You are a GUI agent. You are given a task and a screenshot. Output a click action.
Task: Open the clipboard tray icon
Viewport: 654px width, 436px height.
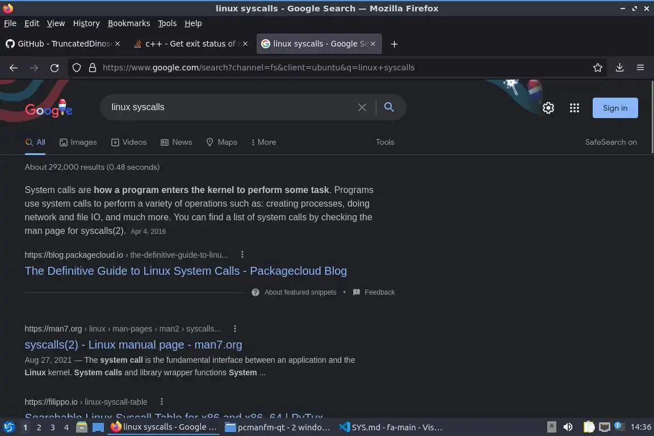[589, 427]
